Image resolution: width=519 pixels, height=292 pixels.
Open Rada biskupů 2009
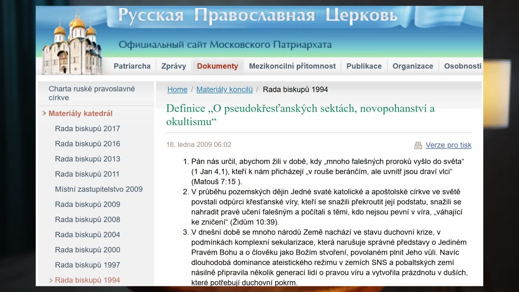coord(88,204)
